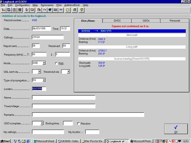
Task: Click the Locator field with KN11FR
Action: (x=39, y=89)
